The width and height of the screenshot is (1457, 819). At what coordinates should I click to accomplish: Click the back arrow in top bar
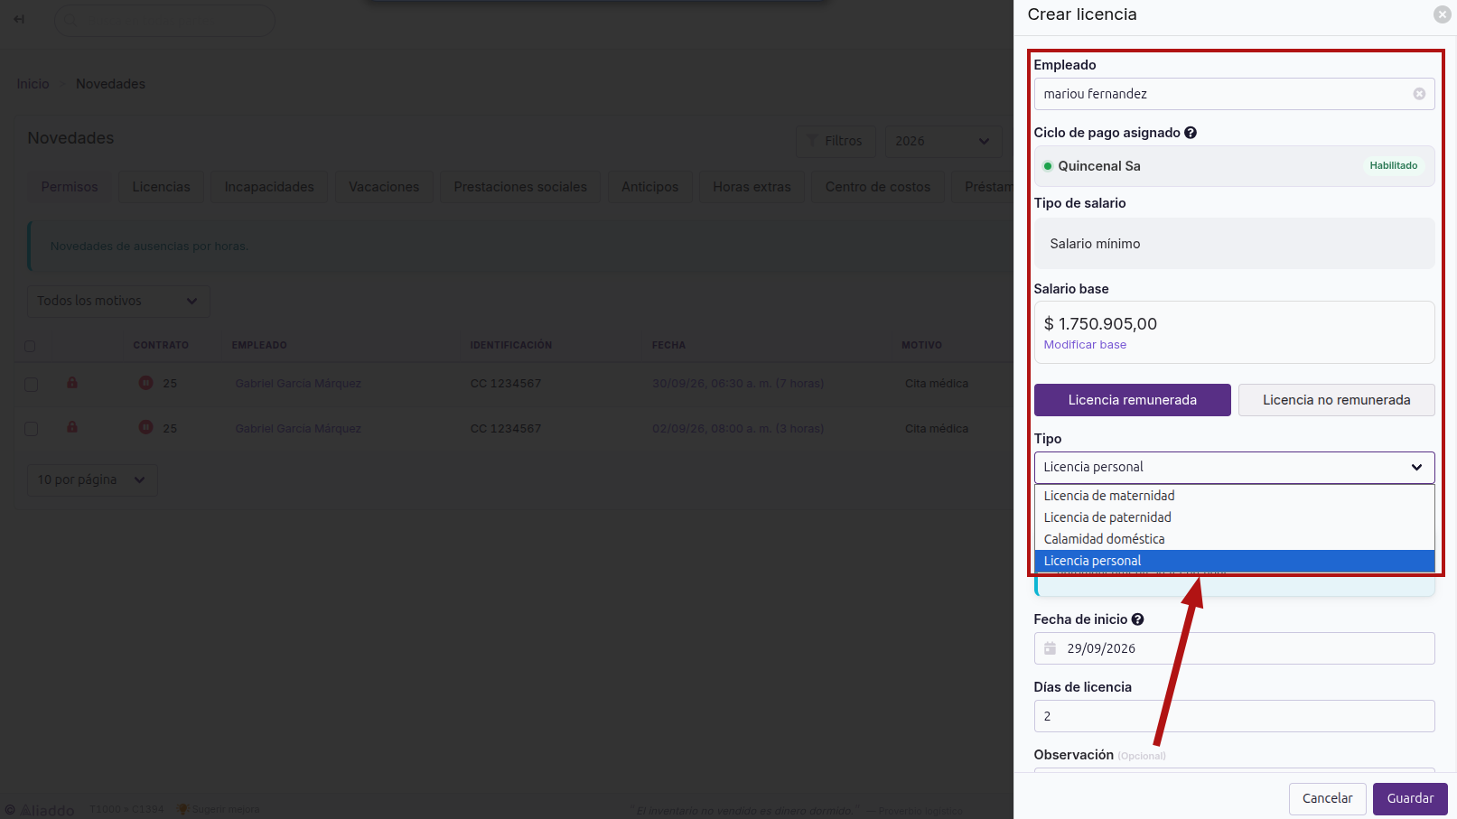(x=19, y=19)
